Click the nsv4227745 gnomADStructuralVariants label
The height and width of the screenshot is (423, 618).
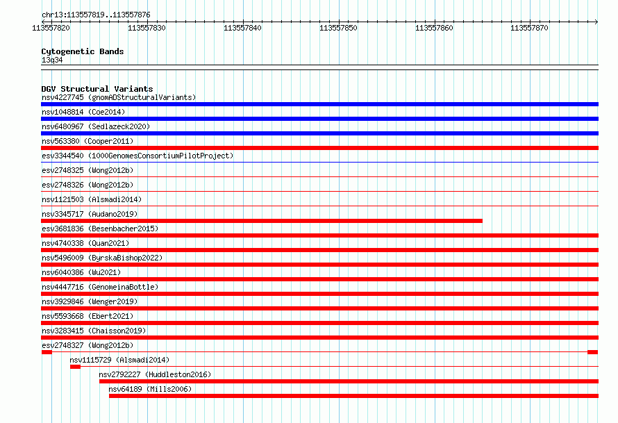[119, 97]
